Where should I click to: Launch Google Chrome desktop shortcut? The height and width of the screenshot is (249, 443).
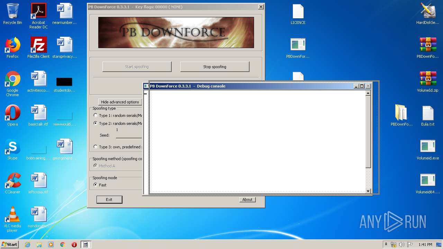[12, 84]
